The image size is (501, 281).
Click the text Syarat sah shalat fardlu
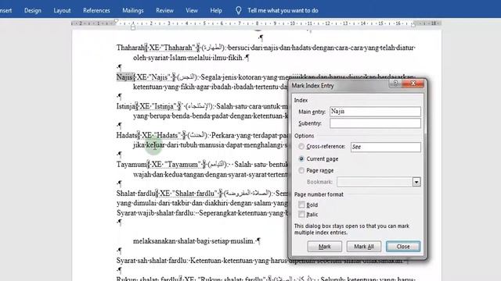click(151, 261)
